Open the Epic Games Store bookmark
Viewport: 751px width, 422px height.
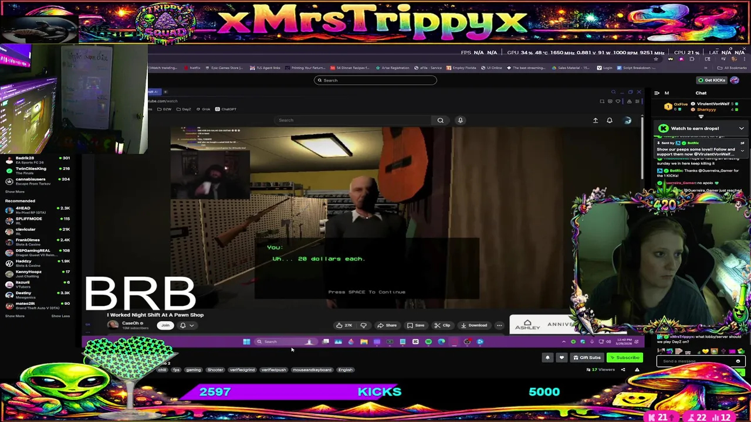click(224, 68)
